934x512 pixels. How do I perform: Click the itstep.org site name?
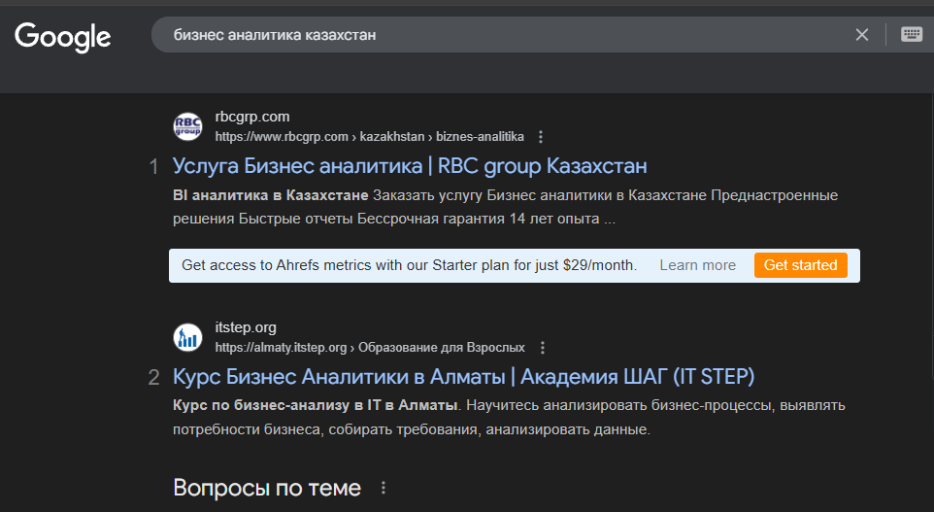pyautogui.click(x=246, y=327)
